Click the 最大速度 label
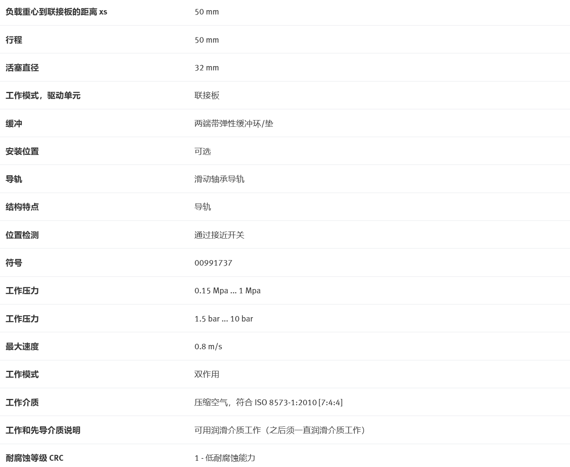Screen dimensions: 570x467 coord(22,347)
